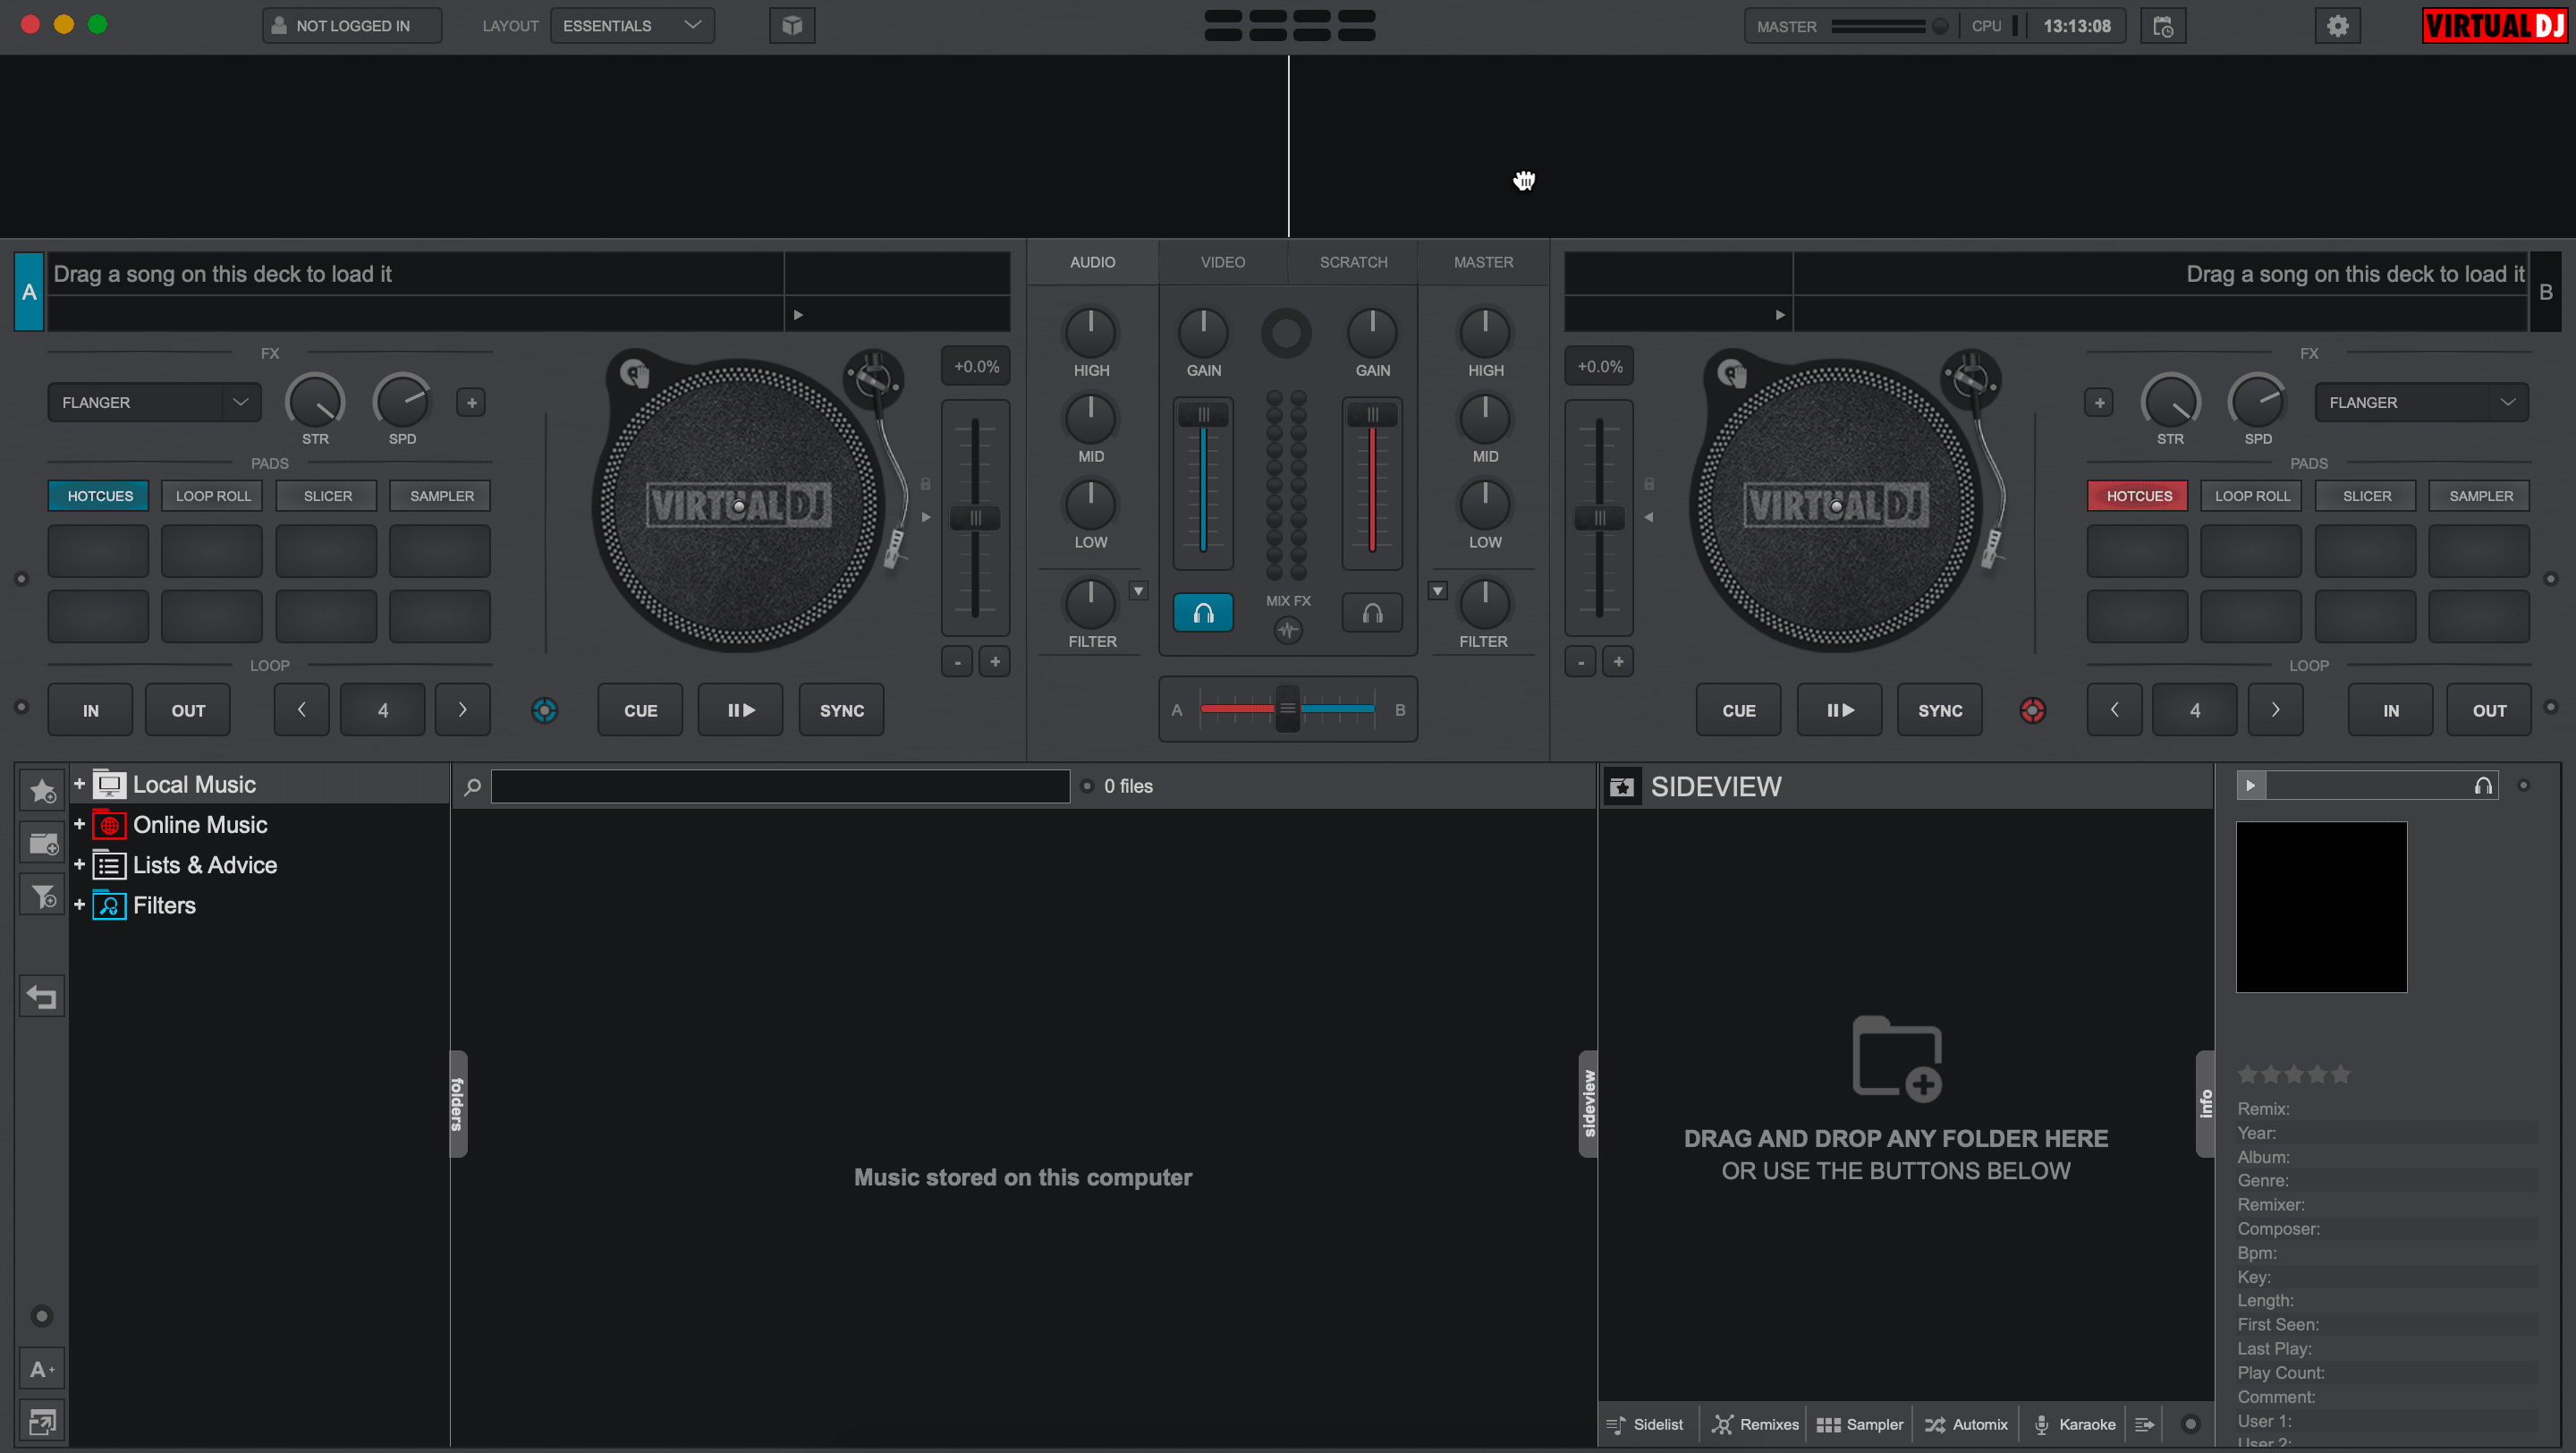Click deck A Loop IN button
This screenshot has width=2576, height=1453.
point(90,710)
